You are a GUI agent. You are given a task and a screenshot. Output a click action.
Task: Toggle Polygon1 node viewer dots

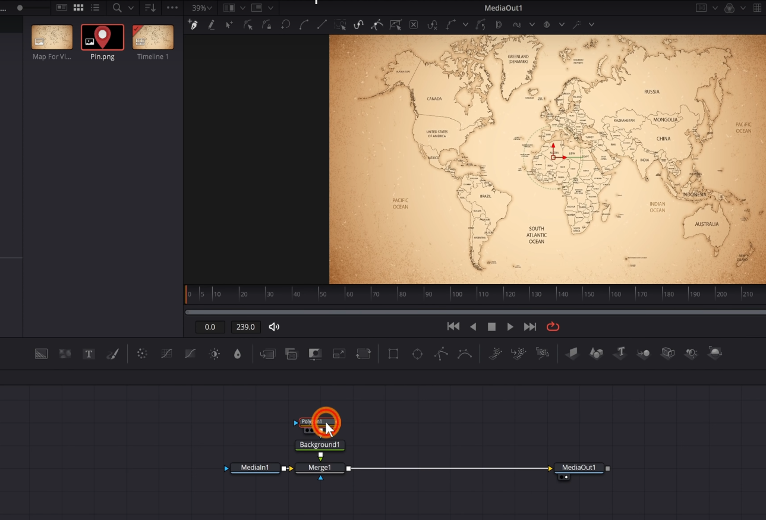click(x=310, y=431)
